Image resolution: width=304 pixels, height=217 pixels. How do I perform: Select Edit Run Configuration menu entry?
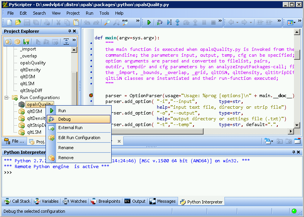pos(79,138)
